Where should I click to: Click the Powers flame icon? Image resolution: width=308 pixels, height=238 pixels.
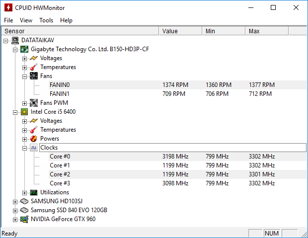pyautogui.click(x=34, y=139)
